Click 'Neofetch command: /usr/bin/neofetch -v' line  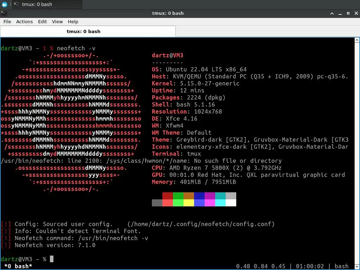coord(82,238)
